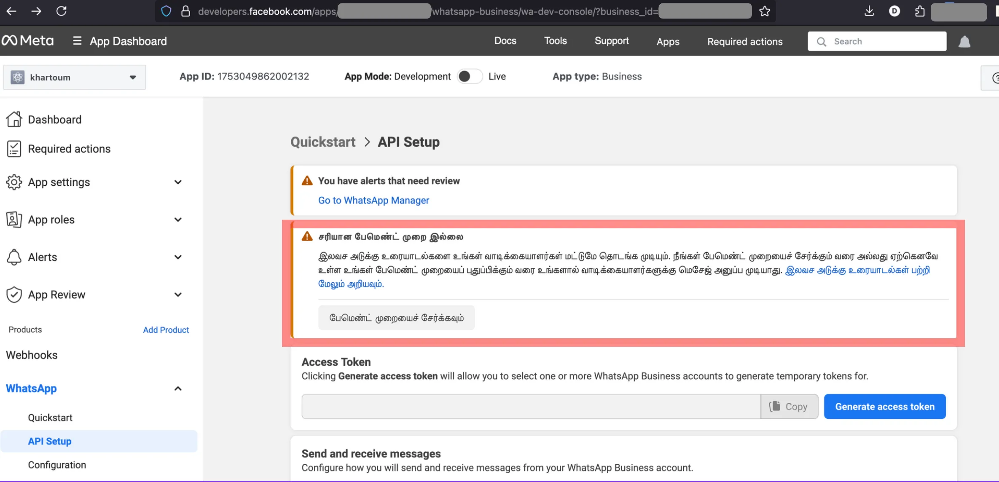The height and width of the screenshot is (482, 999).
Task: Click the browser forward arrow
Action: (36, 11)
